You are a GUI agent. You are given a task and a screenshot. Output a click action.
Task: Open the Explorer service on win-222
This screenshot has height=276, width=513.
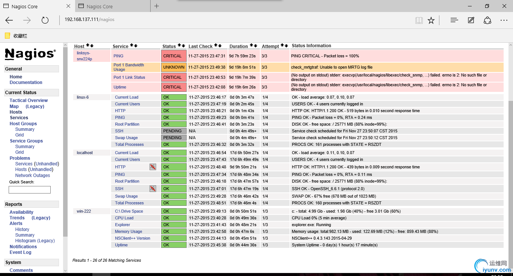[122, 225]
